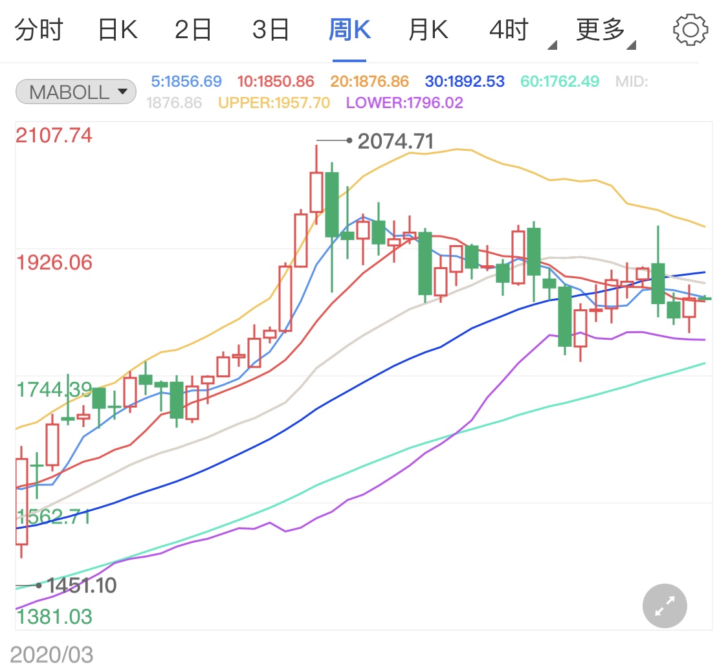Viewport: 728px width, 669px height.
Task: Click the top axis label 2107.74
Action: tap(54, 135)
